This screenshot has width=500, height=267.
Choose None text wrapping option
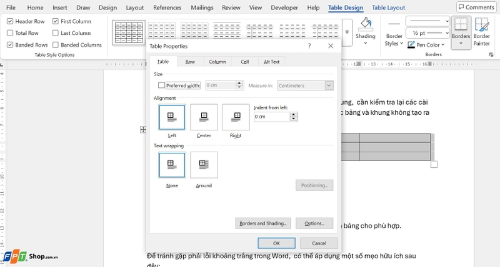coord(172,165)
